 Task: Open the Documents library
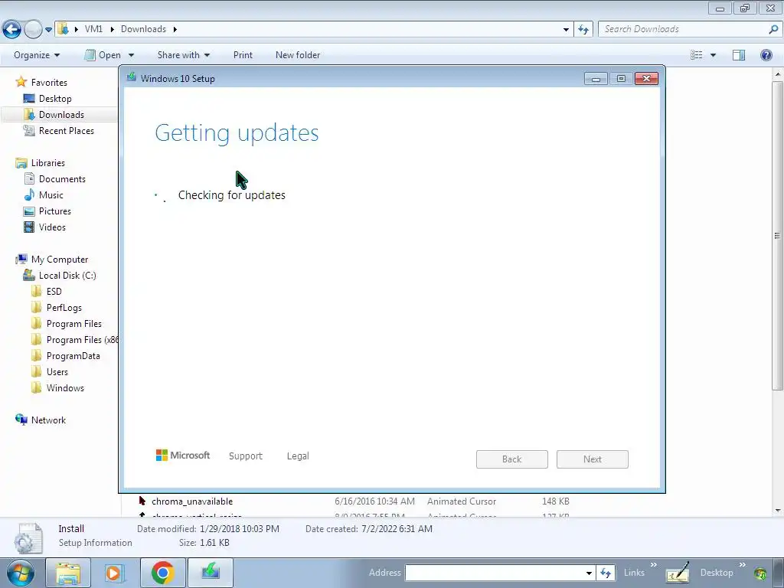click(x=62, y=179)
